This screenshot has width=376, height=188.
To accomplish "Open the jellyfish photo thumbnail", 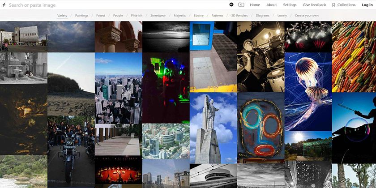I will pyautogui.click(x=308, y=92).
